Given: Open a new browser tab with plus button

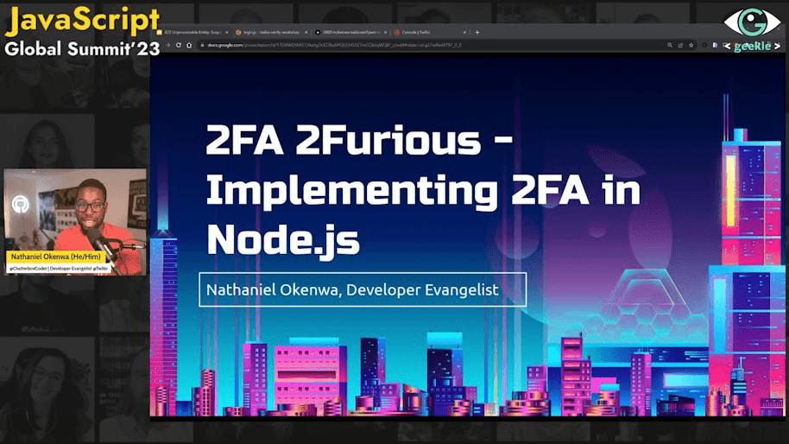Looking at the screenshot, I should (x=477, y=32).
